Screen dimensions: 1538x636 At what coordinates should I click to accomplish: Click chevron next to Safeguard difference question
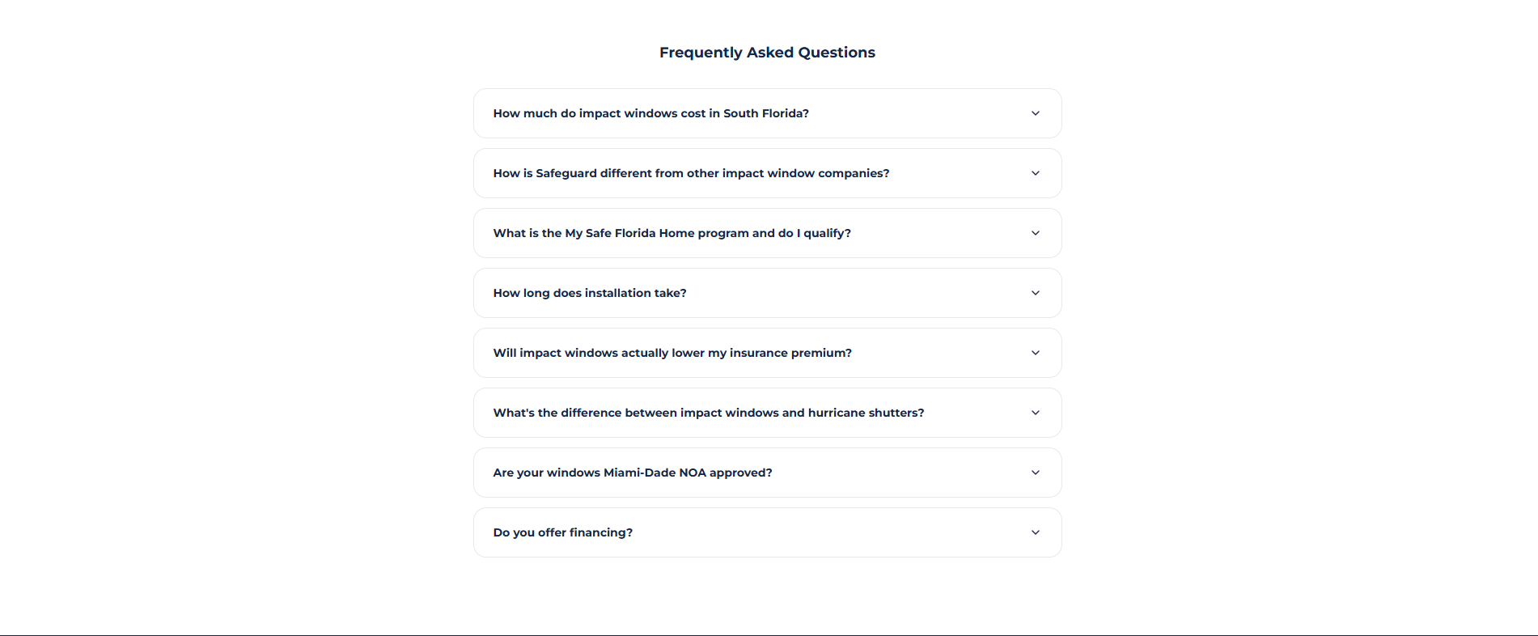coord(1036,173)
